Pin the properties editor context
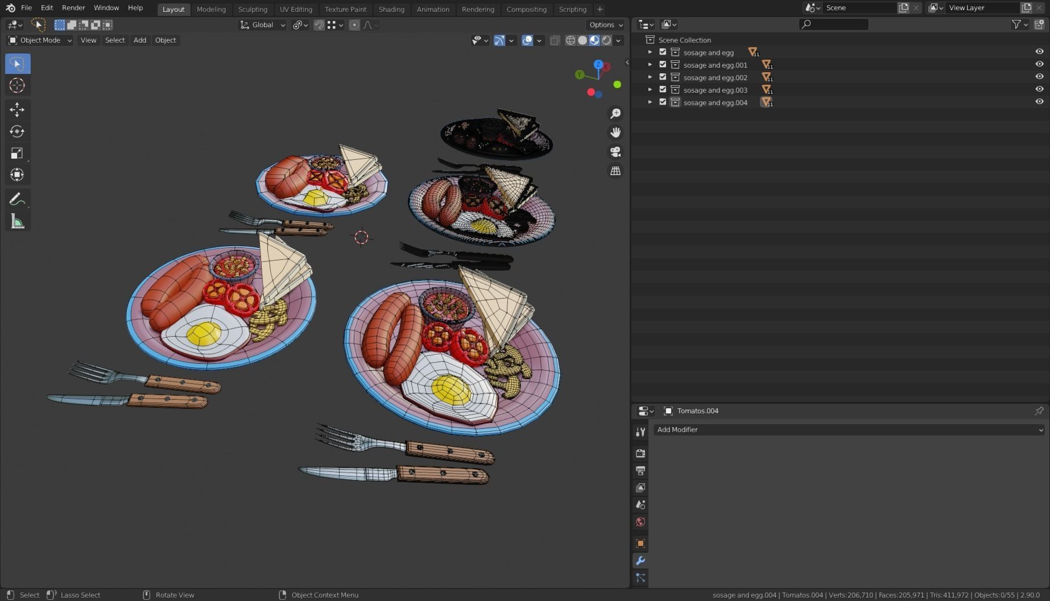This screenshot has height=601, width=1050. [x=1039, y=411]
